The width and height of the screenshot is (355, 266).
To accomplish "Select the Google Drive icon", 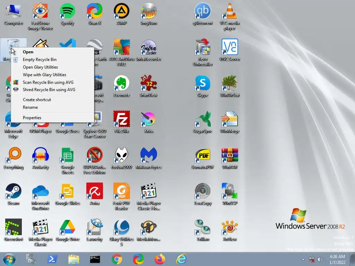I will [68, 230].
